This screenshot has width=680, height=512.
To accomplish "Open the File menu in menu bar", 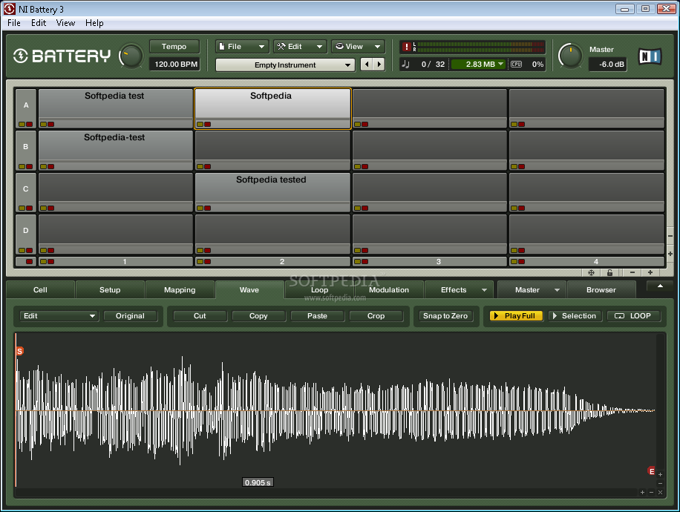I will (14, 23).
